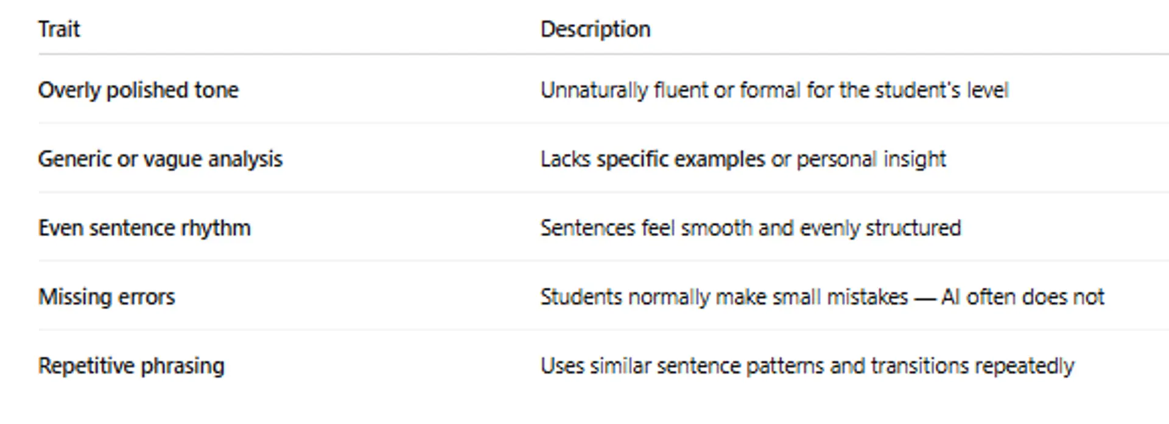Click the "Unnaturally fluent or formal" description text
This screenshot has width=1169, height=424.
[x=670, y=90]
